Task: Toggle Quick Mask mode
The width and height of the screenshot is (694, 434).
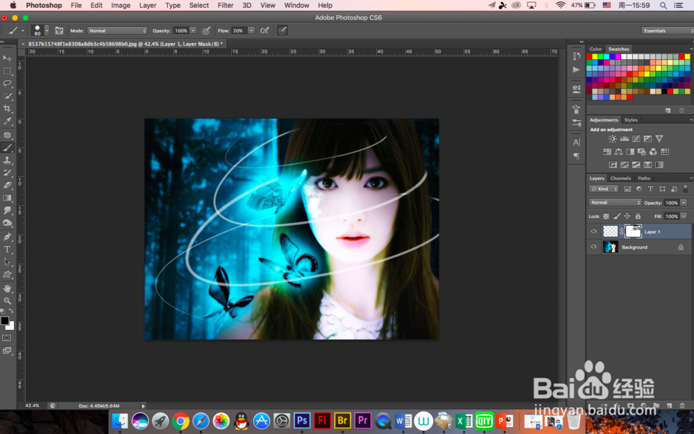Action: click(x=7, y=338)
